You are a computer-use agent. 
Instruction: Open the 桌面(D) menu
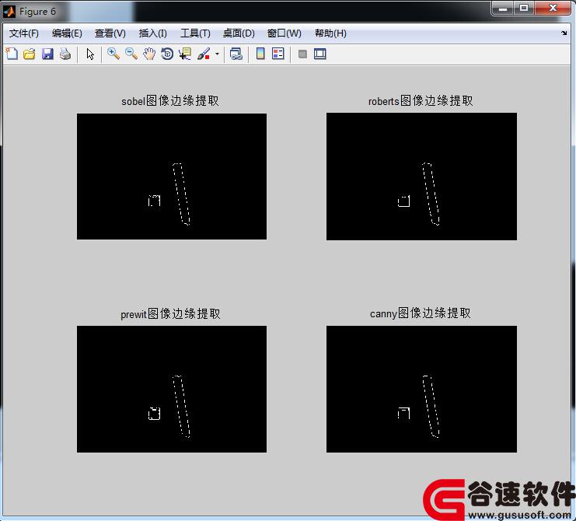pyautogui.click(x=239, y=33)
